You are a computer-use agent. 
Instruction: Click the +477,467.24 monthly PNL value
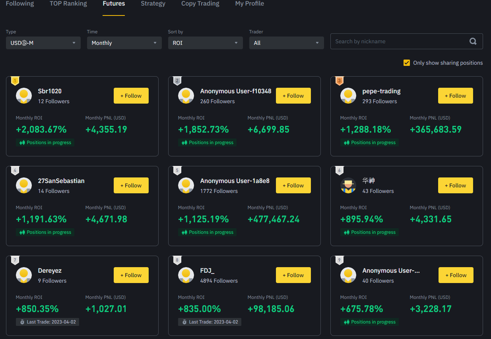click(x=273, y=219)
